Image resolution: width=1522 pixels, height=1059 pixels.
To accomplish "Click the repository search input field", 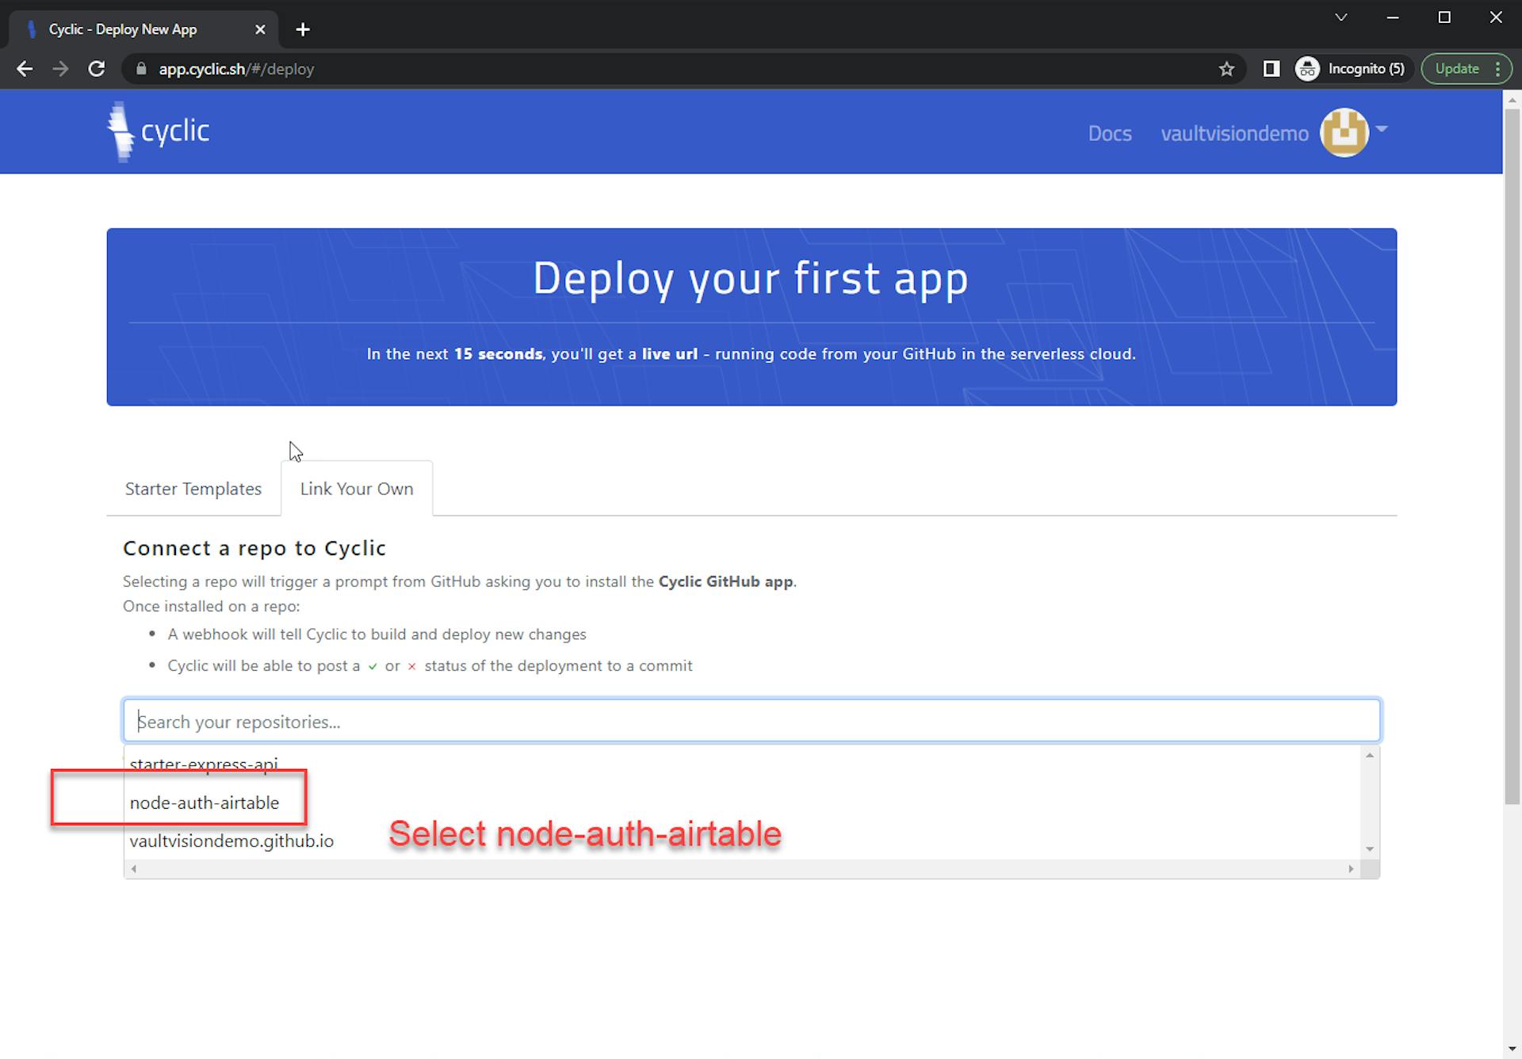I will [751, 721].
